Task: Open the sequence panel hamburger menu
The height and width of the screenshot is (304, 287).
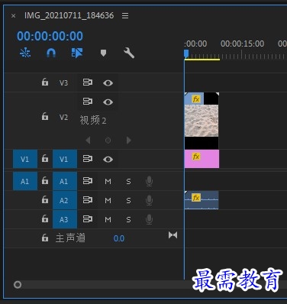Action: (x=125, y=16)
